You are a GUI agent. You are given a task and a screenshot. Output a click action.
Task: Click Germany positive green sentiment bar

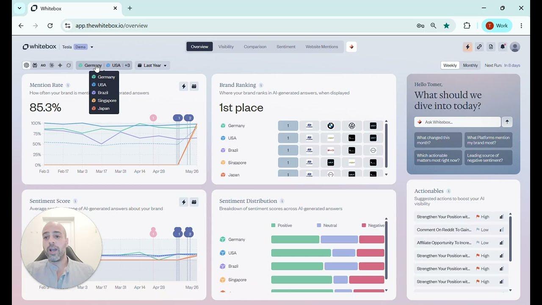point(295,239)
